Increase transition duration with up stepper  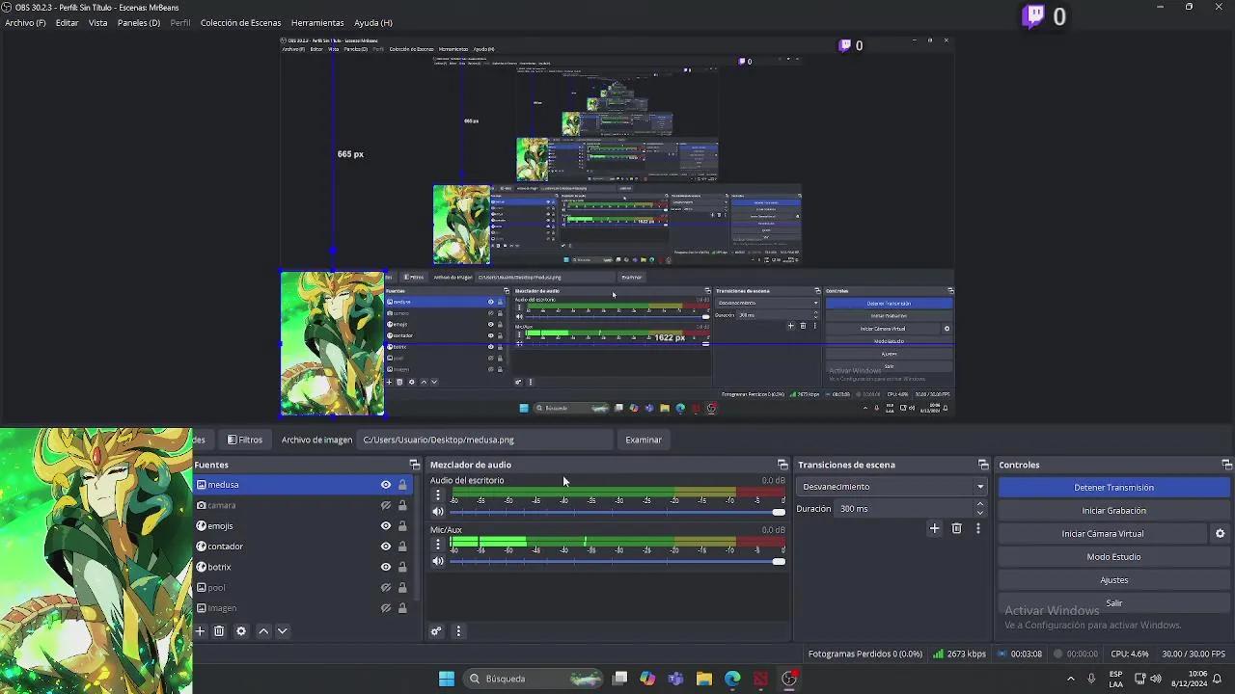(x=980, y=504)
